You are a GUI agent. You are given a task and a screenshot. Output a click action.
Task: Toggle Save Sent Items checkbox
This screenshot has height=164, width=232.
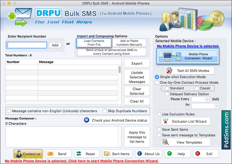click(x=159, y=129)
